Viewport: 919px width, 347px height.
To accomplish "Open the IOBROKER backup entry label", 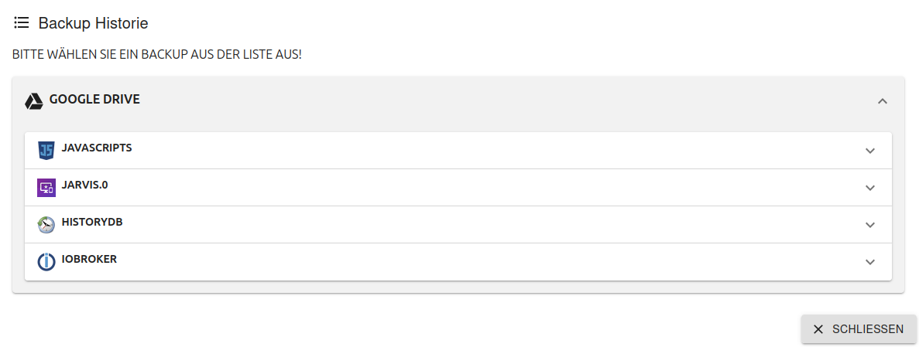I will pos(89,259).
